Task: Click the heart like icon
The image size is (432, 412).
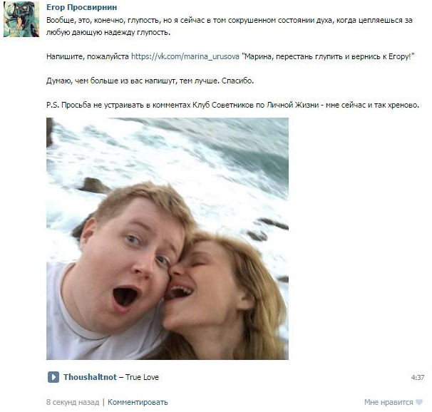Action: [419, 402]
